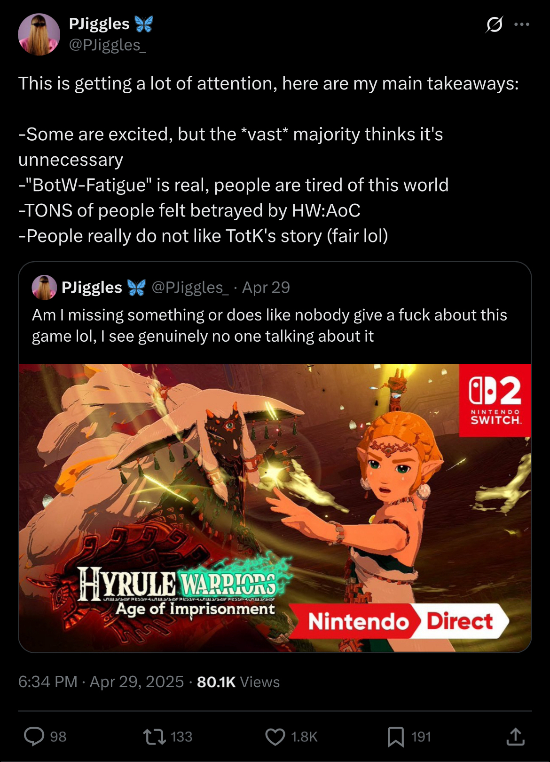The height and width of the screenshot is (762, 550).
Task: Repost using the retweet arrows icon
Action: click(x=155, y=737)
